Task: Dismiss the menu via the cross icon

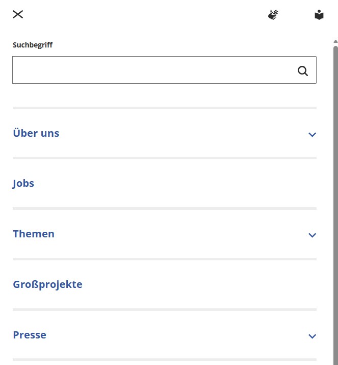Action: pos(18,14)
